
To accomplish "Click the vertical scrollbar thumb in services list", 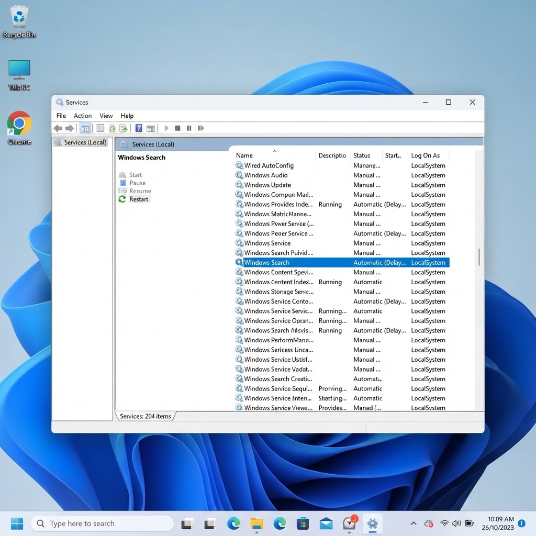I will pyautogui.click(x=479, y=257).
